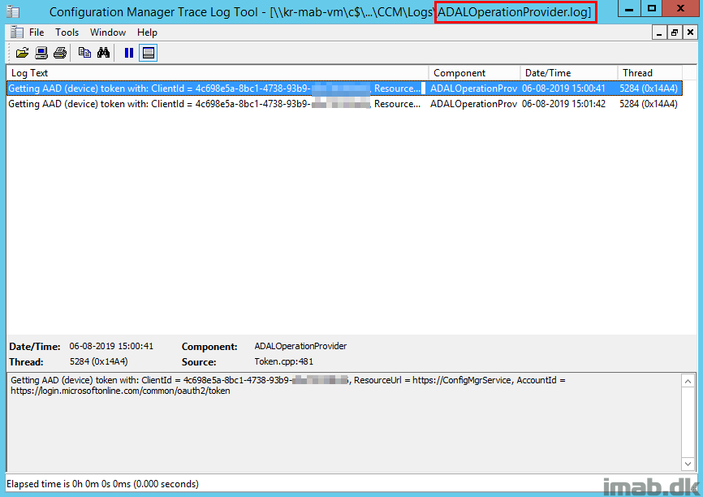Viewport: 703px width, 497px height.
Task: Click the Date/Time value in details pane
Action: 111,346
